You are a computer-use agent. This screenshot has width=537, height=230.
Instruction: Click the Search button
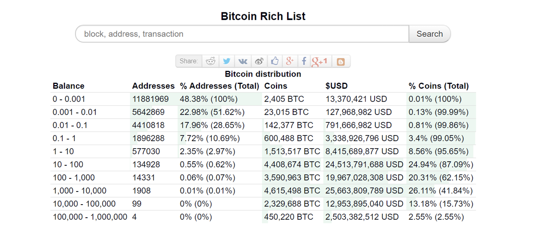(429, 34)
